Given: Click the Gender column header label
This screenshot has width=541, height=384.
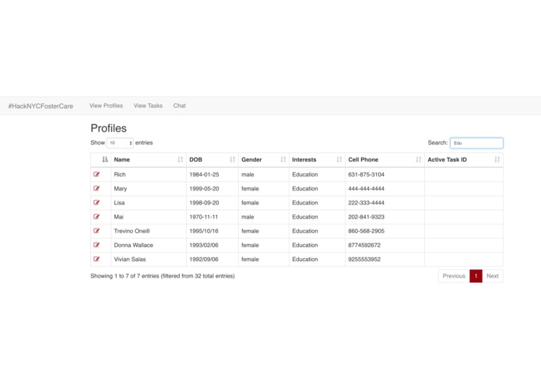Looking at the screenshot, I should 251,159.
